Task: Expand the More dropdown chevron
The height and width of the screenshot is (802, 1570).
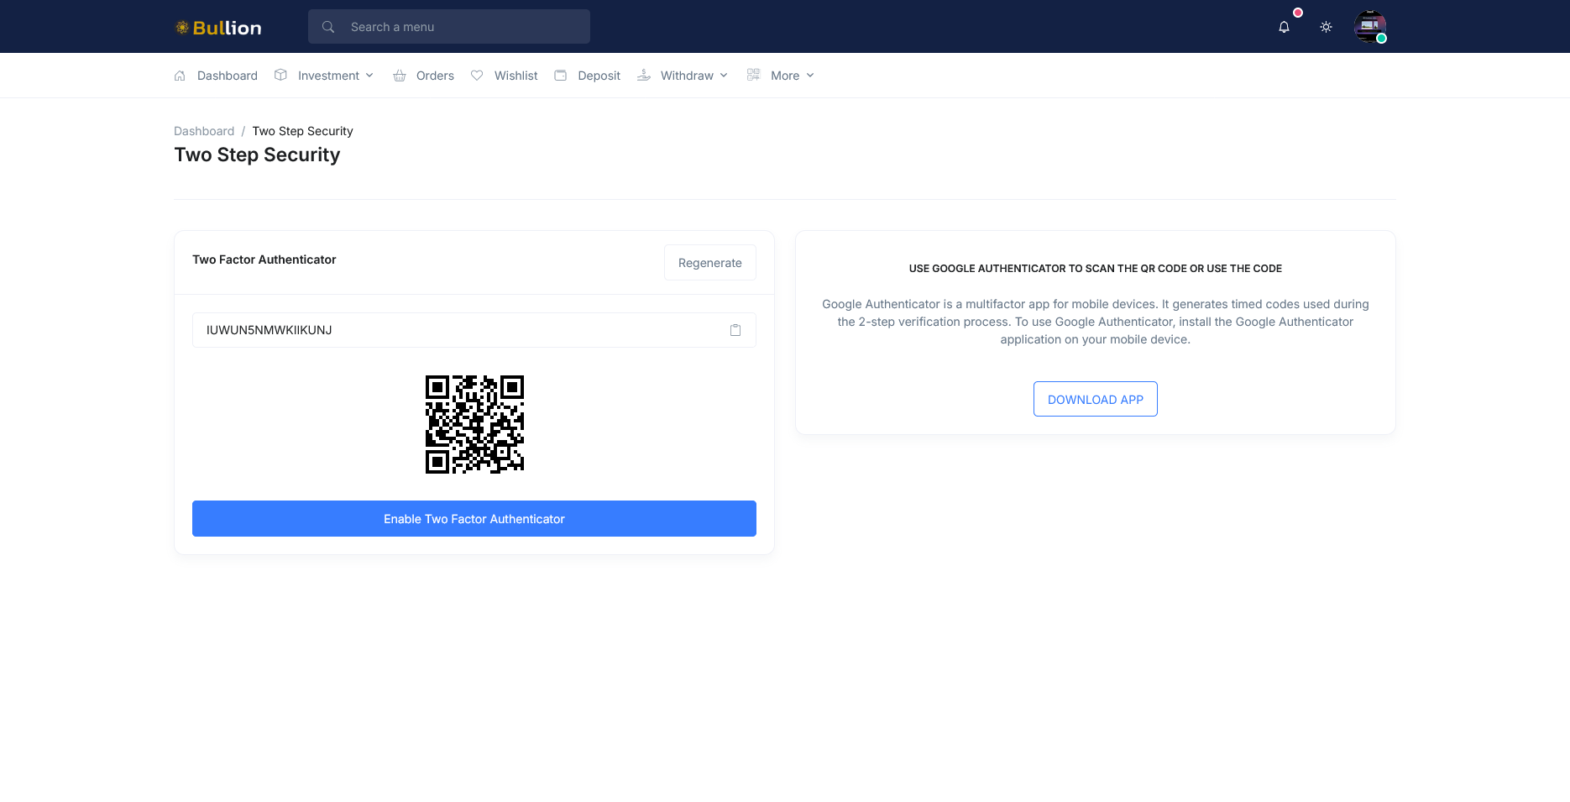Action: [x=810, y=76]
